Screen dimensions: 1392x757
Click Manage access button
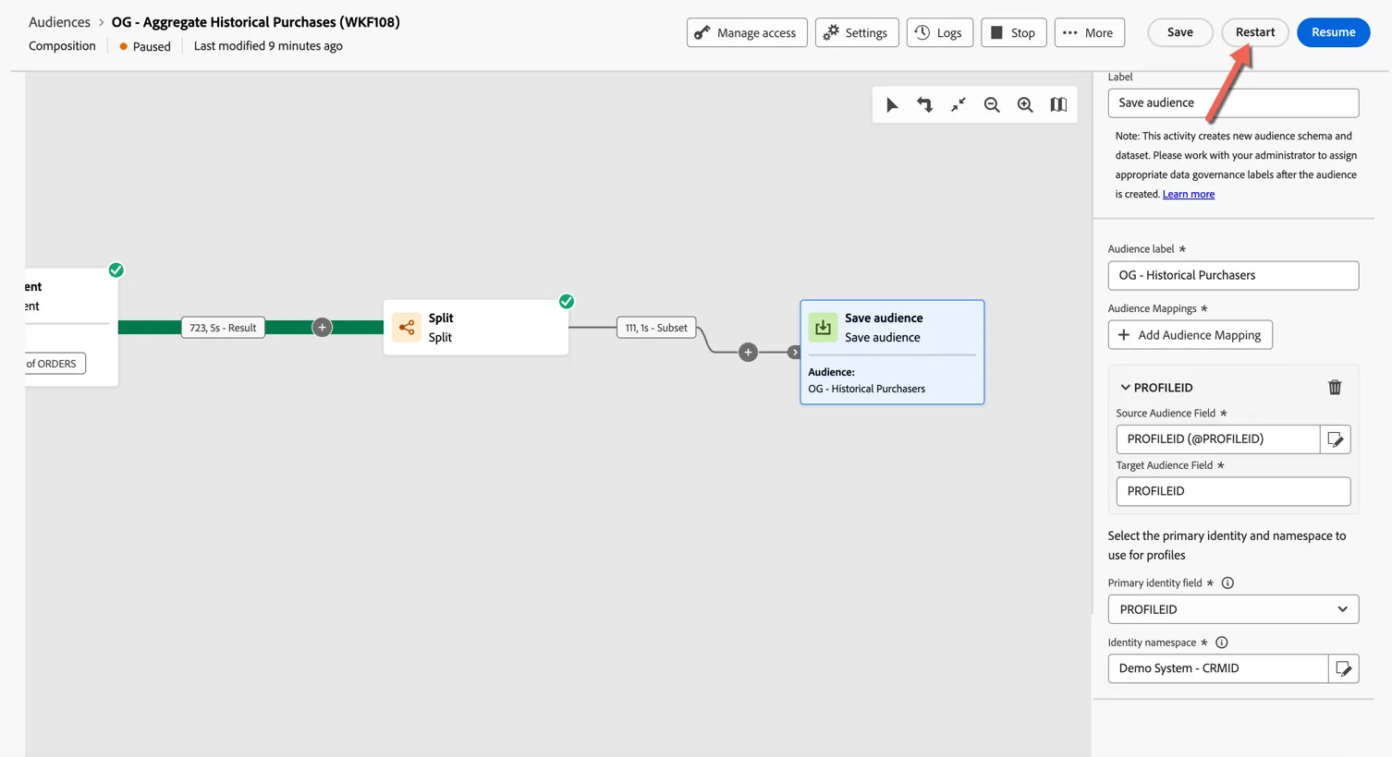(747, 32)
